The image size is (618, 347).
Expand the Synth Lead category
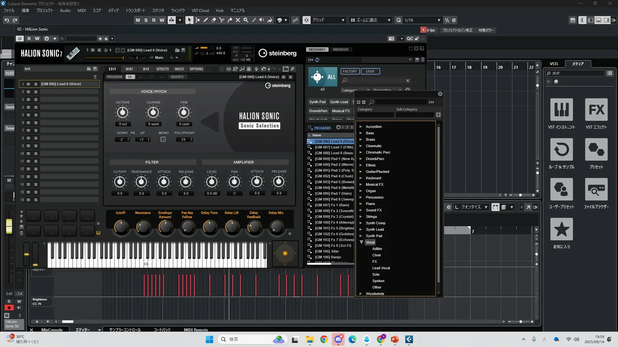click(361, 229)
